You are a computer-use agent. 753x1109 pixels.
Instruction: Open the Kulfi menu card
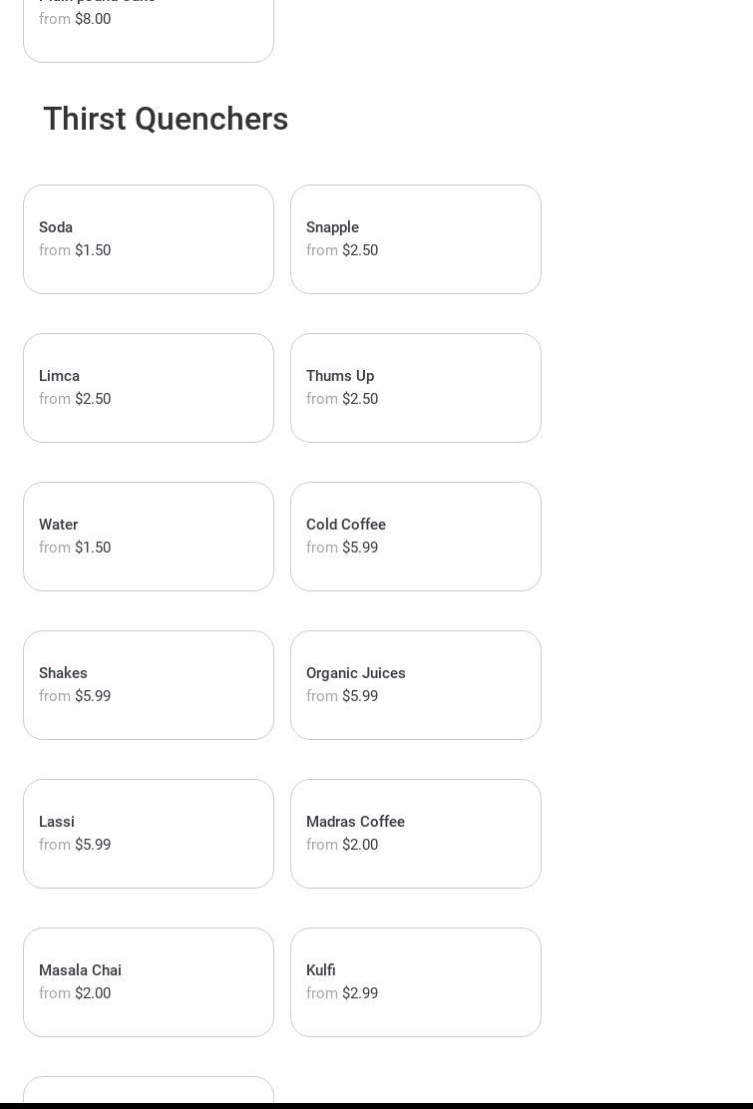(x=415, y=982)
